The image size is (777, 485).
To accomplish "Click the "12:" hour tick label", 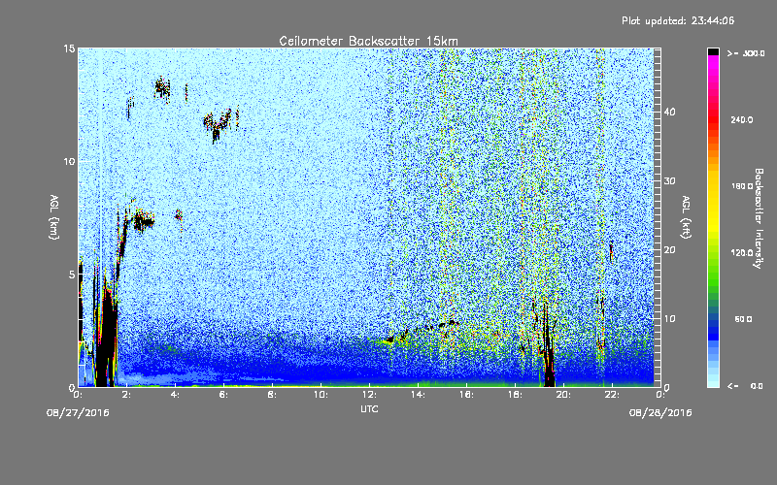I will (x=370, y=395).
